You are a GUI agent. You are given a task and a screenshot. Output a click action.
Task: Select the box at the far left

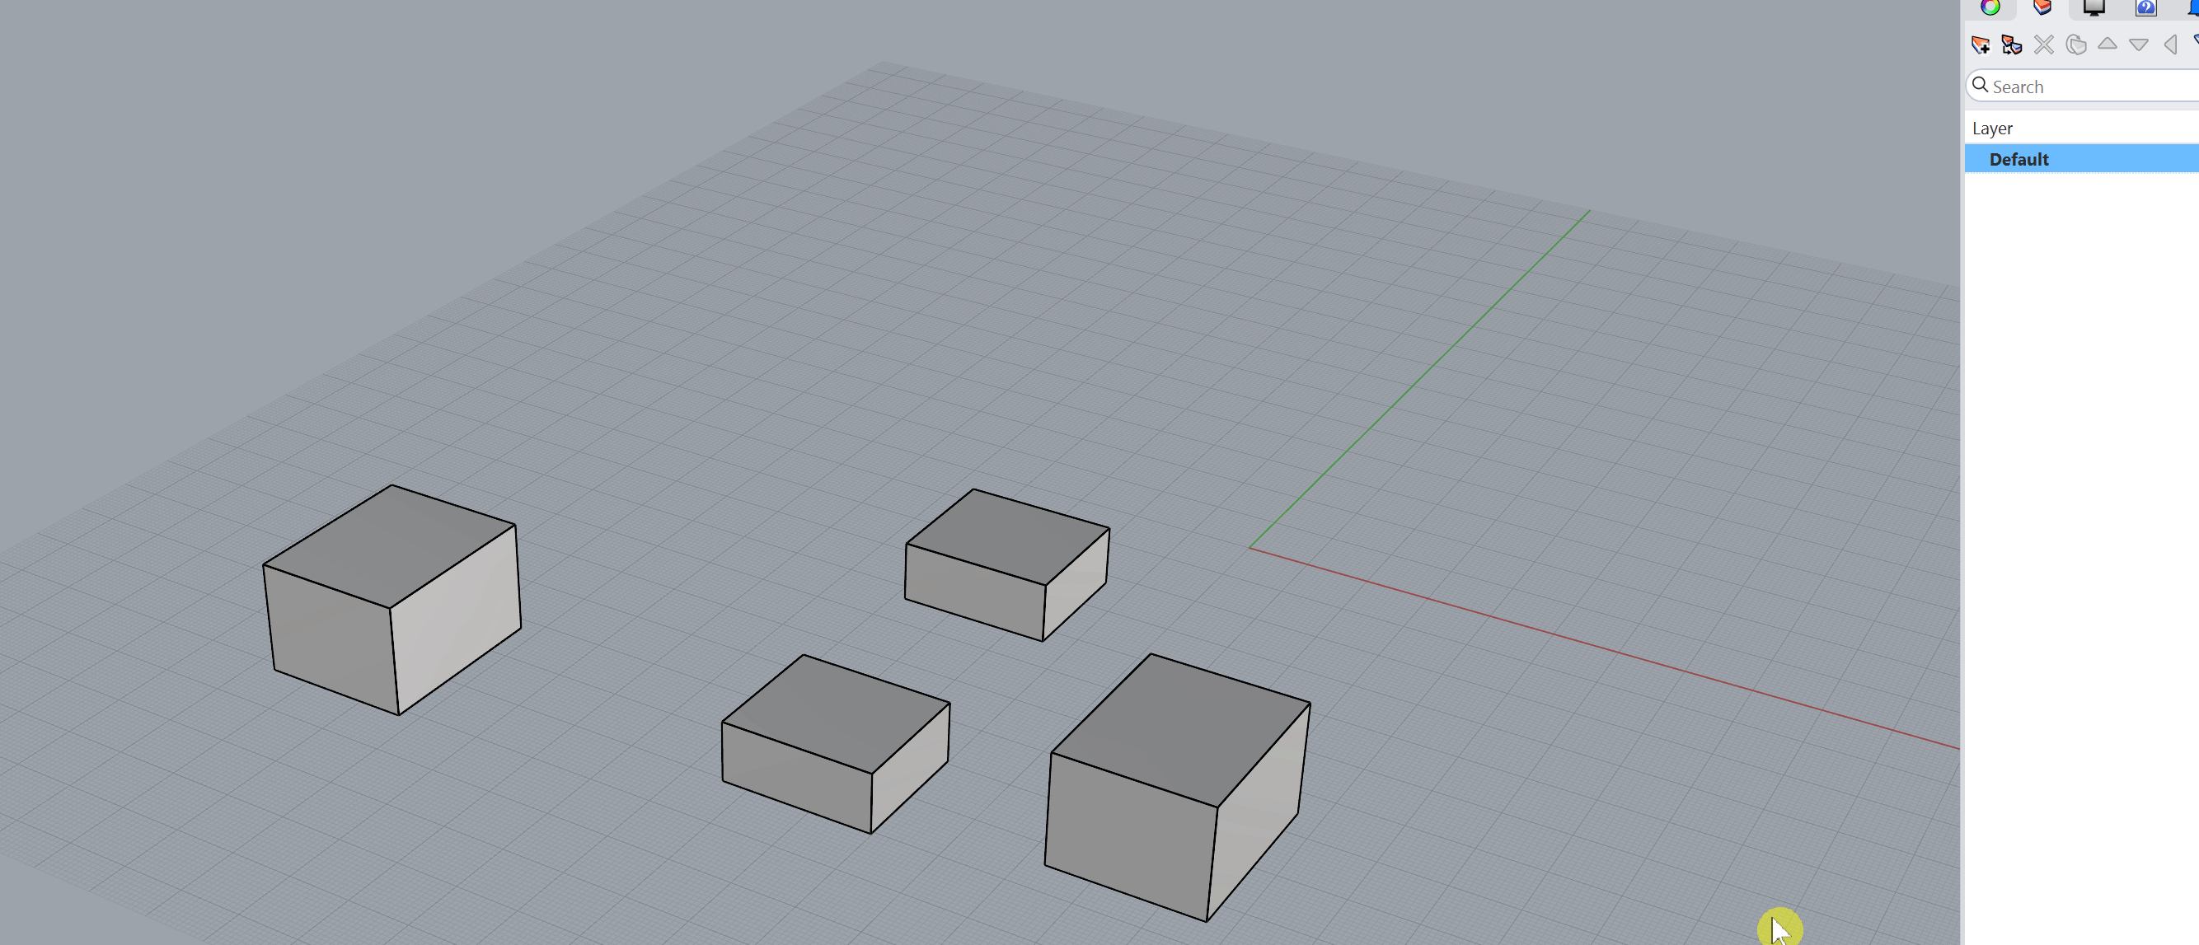click(392, 599)
